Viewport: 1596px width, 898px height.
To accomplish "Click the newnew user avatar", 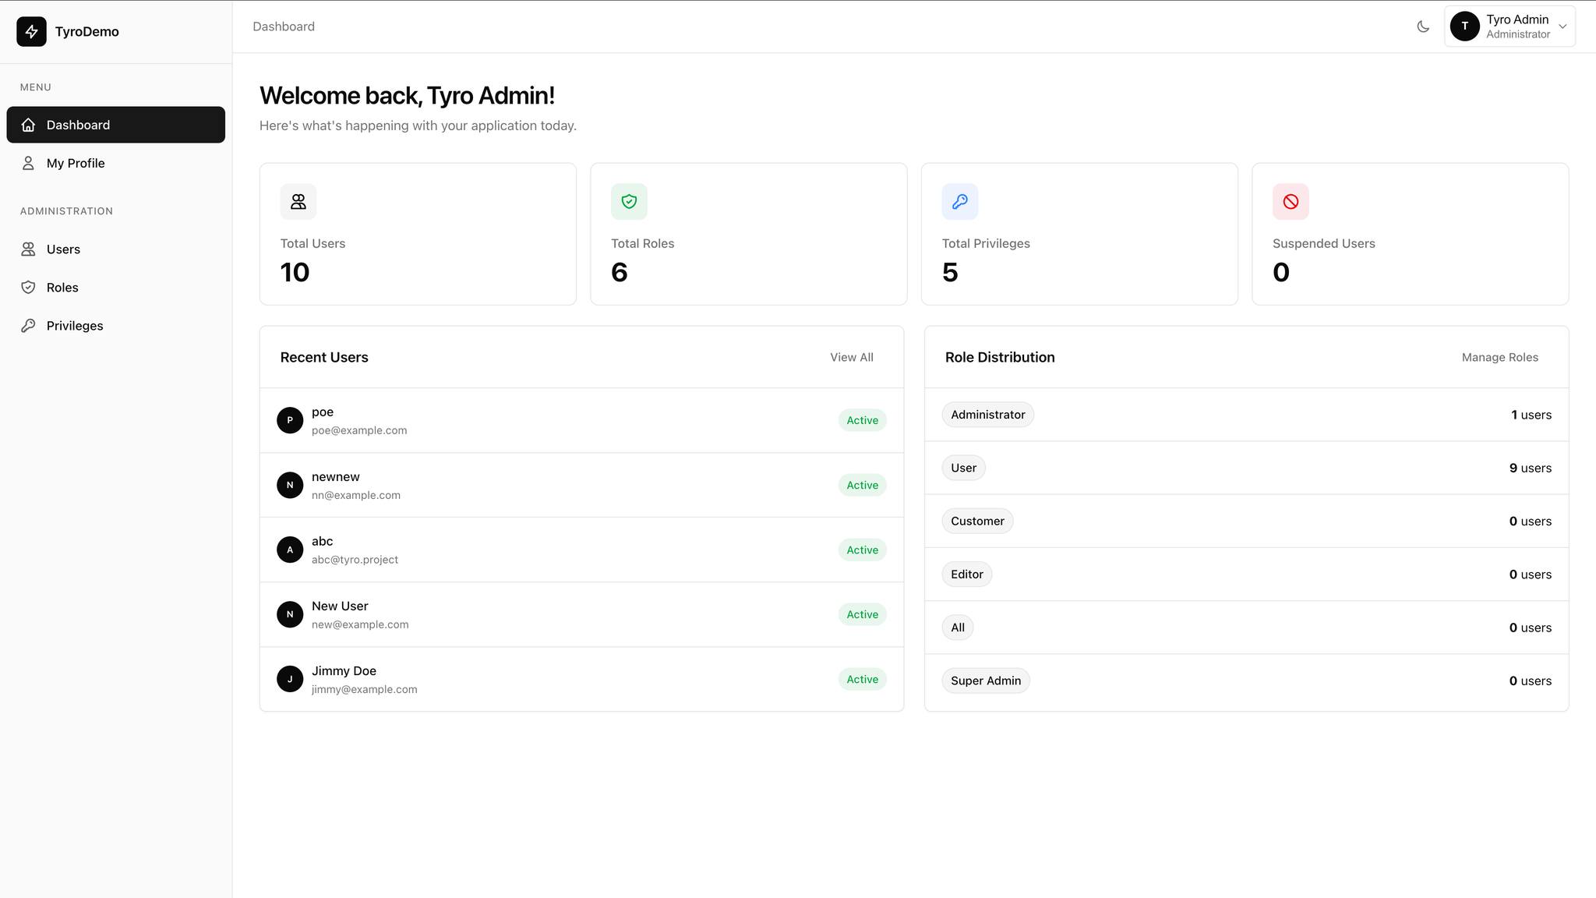I will [290, 485].
